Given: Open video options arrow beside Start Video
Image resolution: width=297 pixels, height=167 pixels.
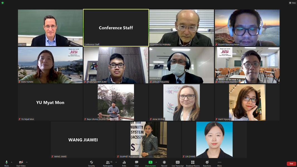Looking at the screenshot, I should point(27,162).
